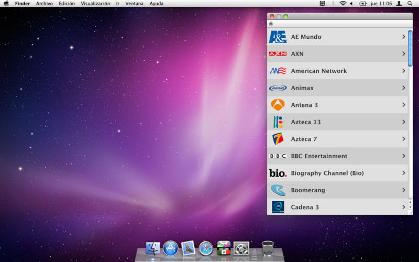This screenshot has height=262, width=419.
Task: Choose Animax channel text
Action: pos(302,88)
